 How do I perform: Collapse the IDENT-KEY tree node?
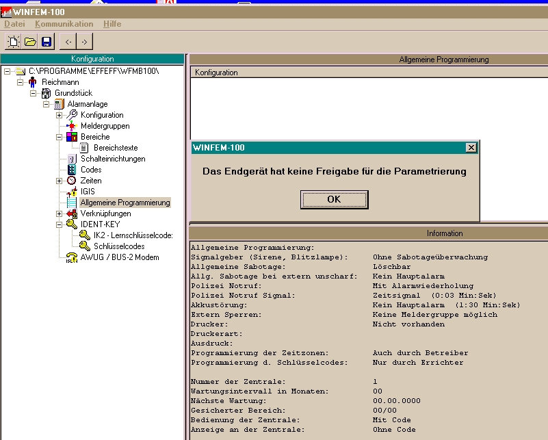[x=59, y=224]
